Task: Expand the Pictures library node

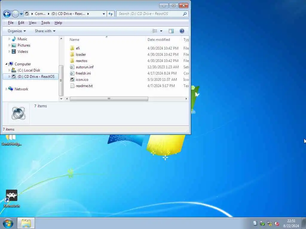Action: click(x=9, y=45)
